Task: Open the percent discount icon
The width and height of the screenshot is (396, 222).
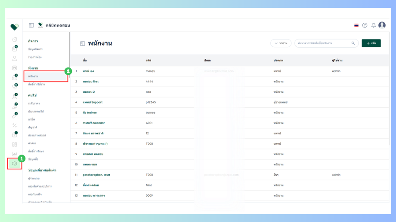Action: click(x=15, y=125)
